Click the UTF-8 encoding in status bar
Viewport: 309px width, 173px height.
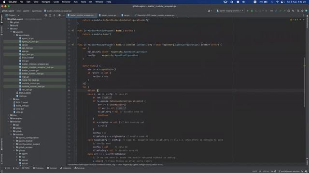[266, 172]
